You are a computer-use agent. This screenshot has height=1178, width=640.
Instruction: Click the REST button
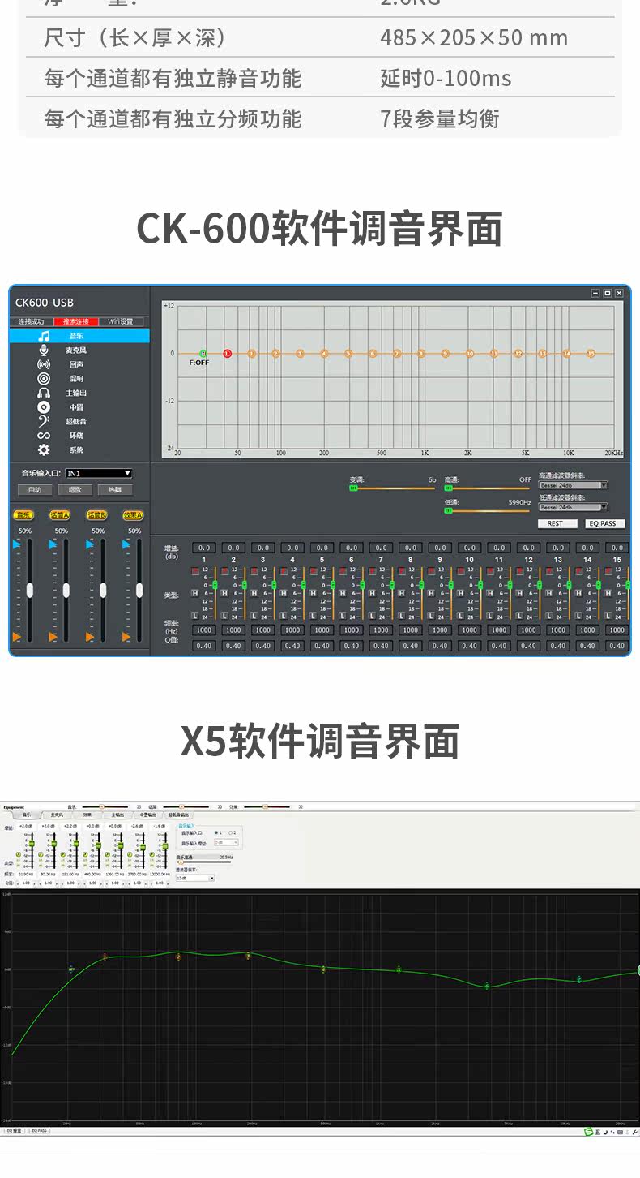556,523
